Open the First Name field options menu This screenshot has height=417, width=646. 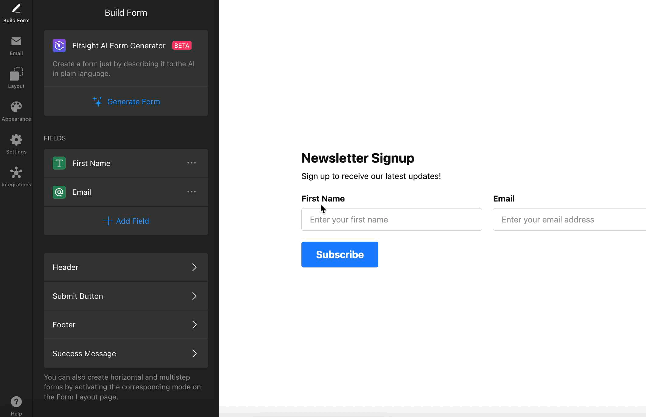[192, 163]
